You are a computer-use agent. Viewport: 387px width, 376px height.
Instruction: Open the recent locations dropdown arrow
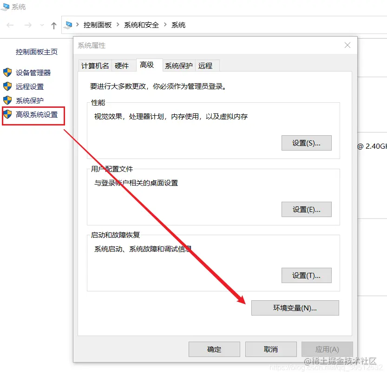point(42,25)
